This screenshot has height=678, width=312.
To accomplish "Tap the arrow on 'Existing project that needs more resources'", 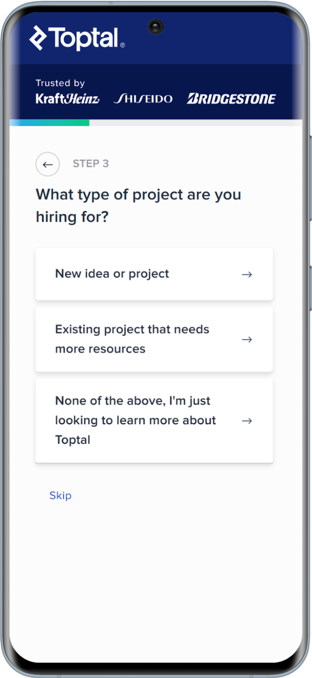I will 247,339.
